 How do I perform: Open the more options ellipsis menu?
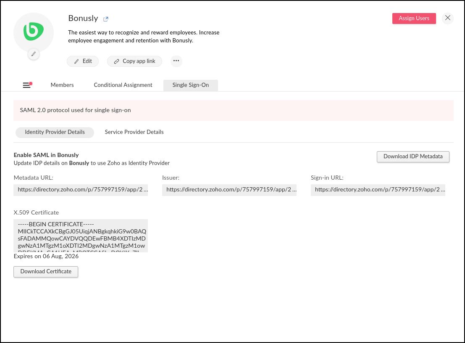click(x=176, y=61)
